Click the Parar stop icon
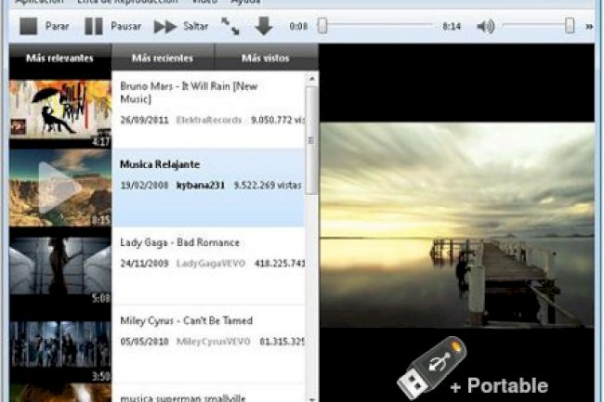 (x=29, y=26)
